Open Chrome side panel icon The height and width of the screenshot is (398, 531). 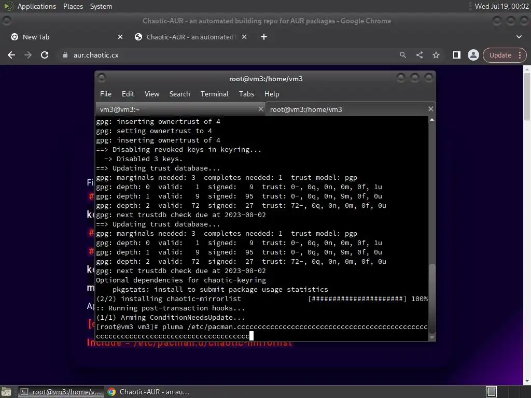(x=456, y=55)
